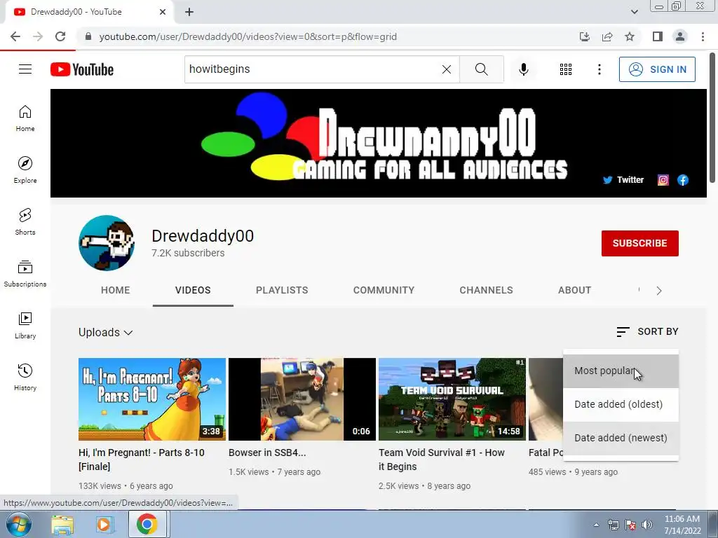Switch to the COMMUNITY tab
The height and width of the screenshot is (538, 718).
coord(384,290)
